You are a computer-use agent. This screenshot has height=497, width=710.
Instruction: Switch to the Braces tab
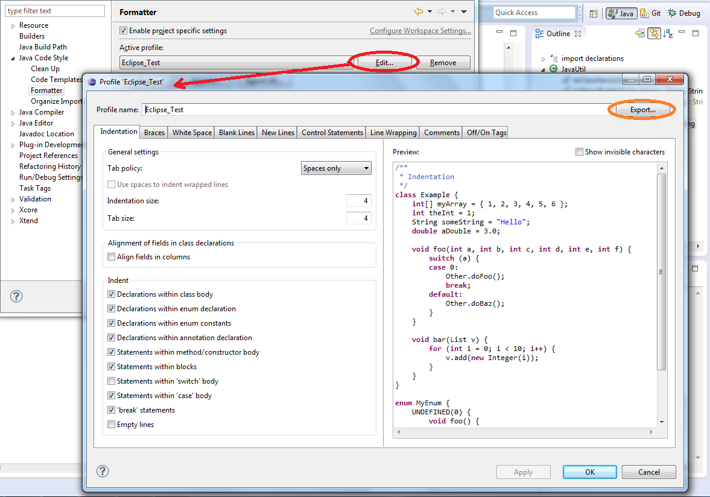click(x=154, y=132)
